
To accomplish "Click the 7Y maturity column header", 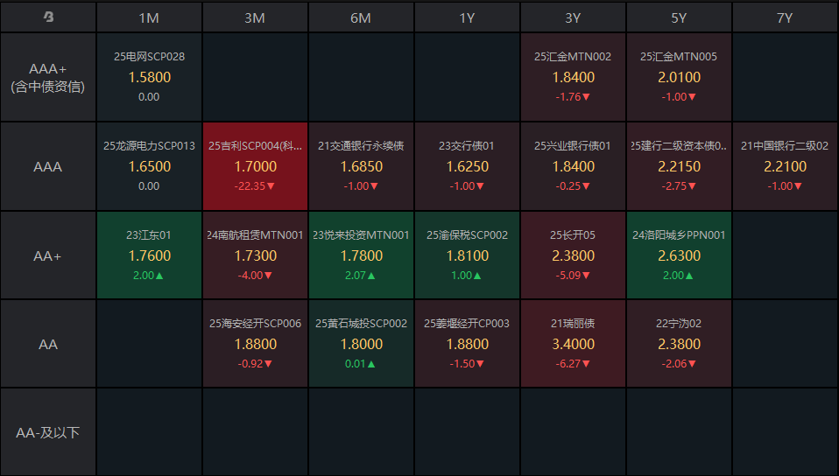I will pos(785,17).
